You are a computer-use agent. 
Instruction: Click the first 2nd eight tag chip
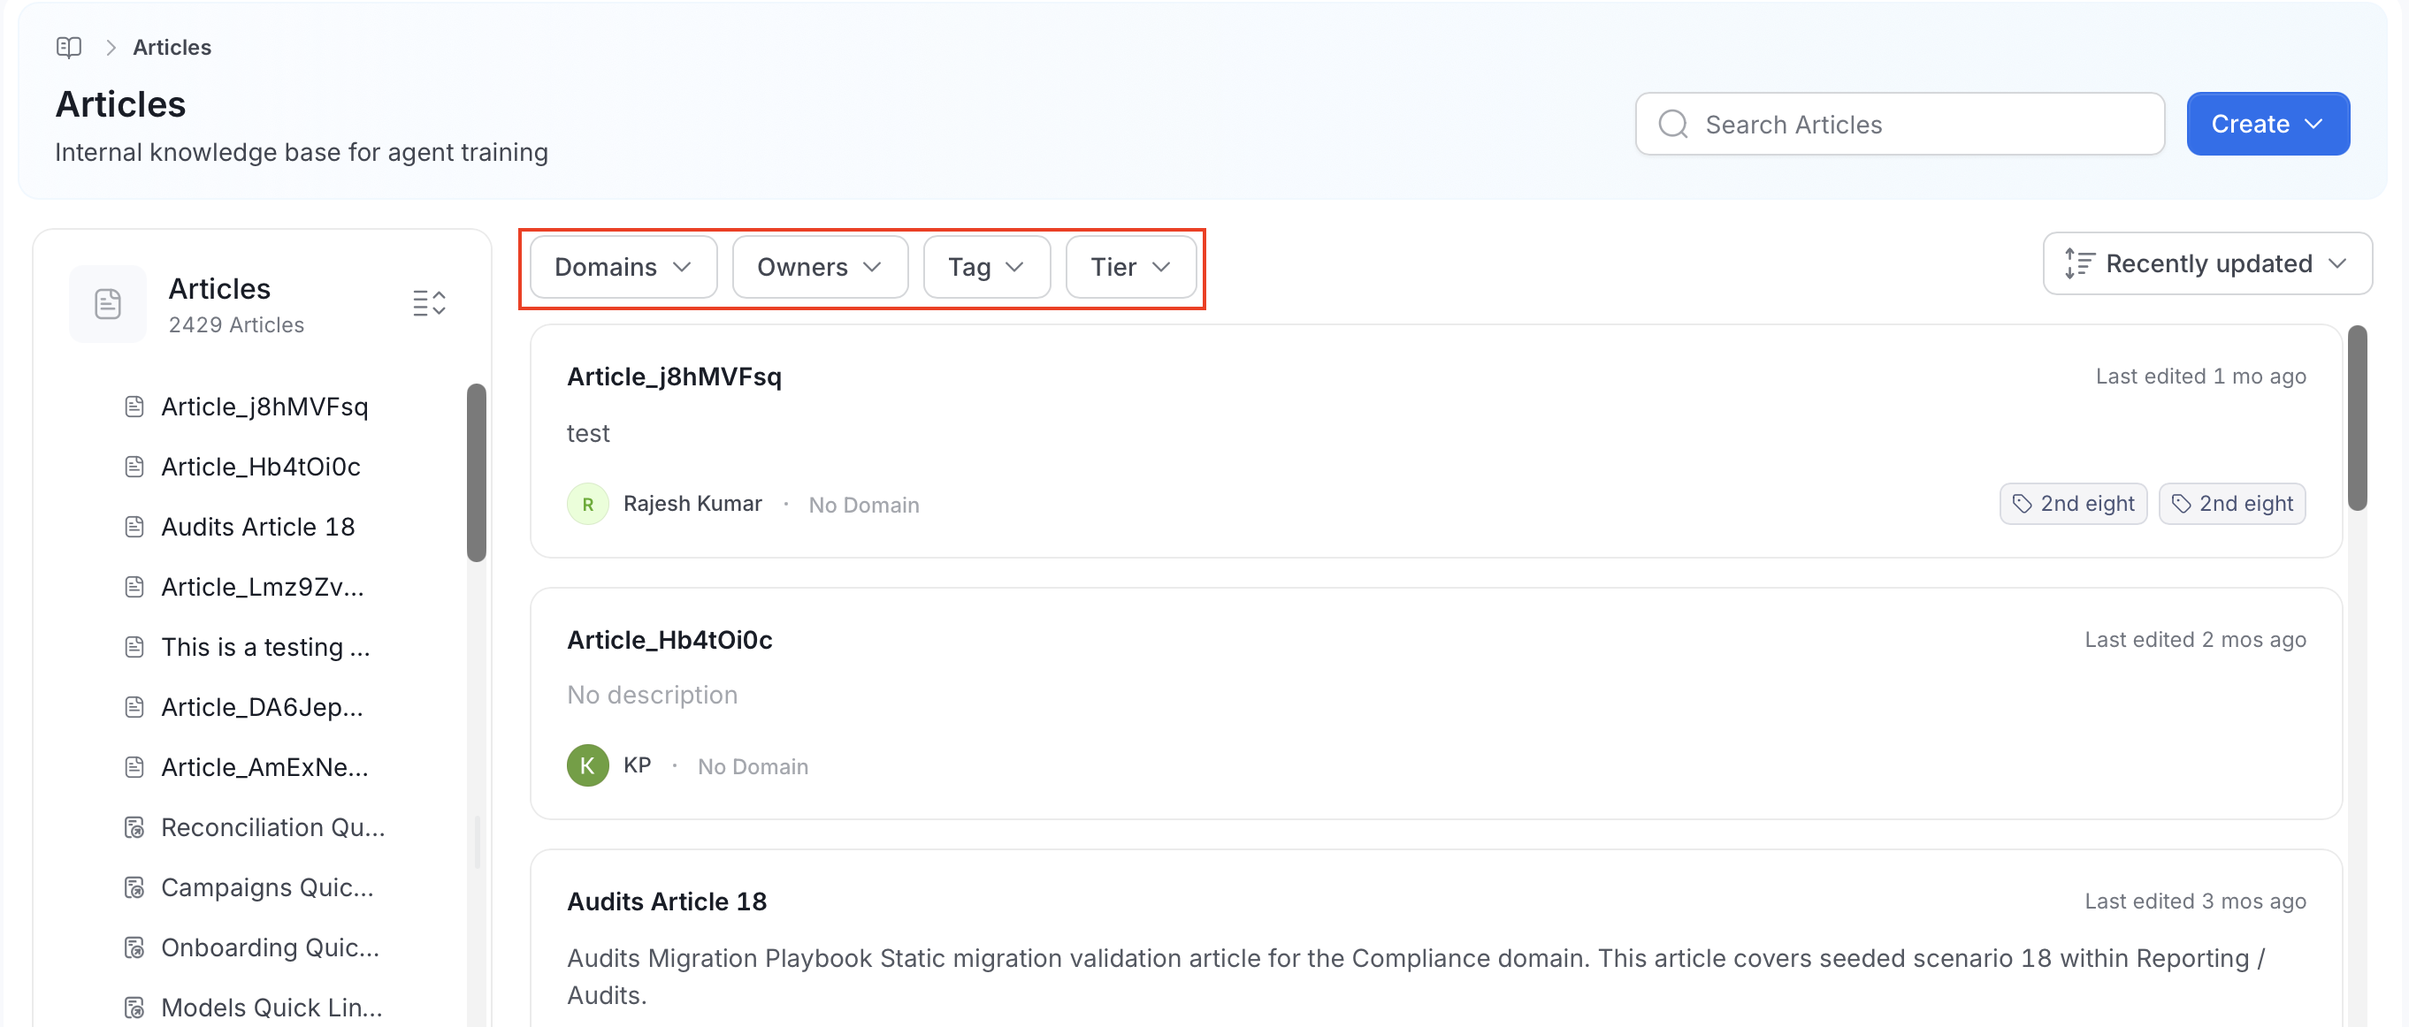(x=2073, y=504)
